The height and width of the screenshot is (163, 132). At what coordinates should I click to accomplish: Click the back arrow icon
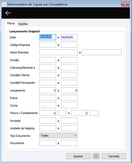tap(8, 13)
